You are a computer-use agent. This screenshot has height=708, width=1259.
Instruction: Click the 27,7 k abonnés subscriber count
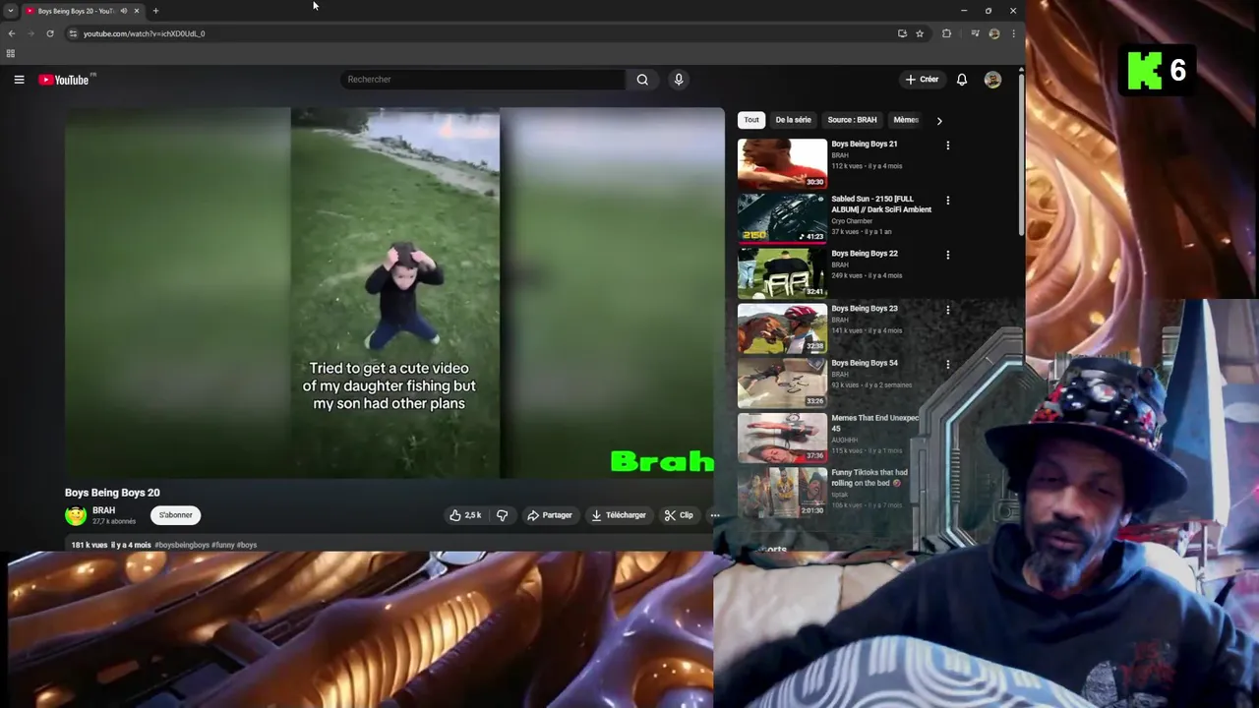(114, 521)
